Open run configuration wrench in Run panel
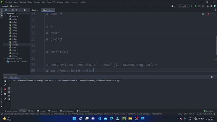 coord(5,85)
